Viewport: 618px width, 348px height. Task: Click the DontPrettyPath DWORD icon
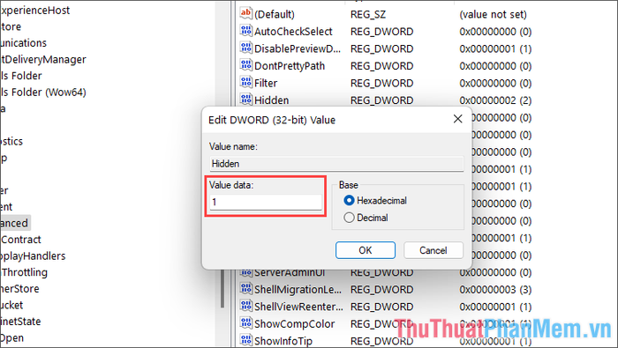[246, 65]
